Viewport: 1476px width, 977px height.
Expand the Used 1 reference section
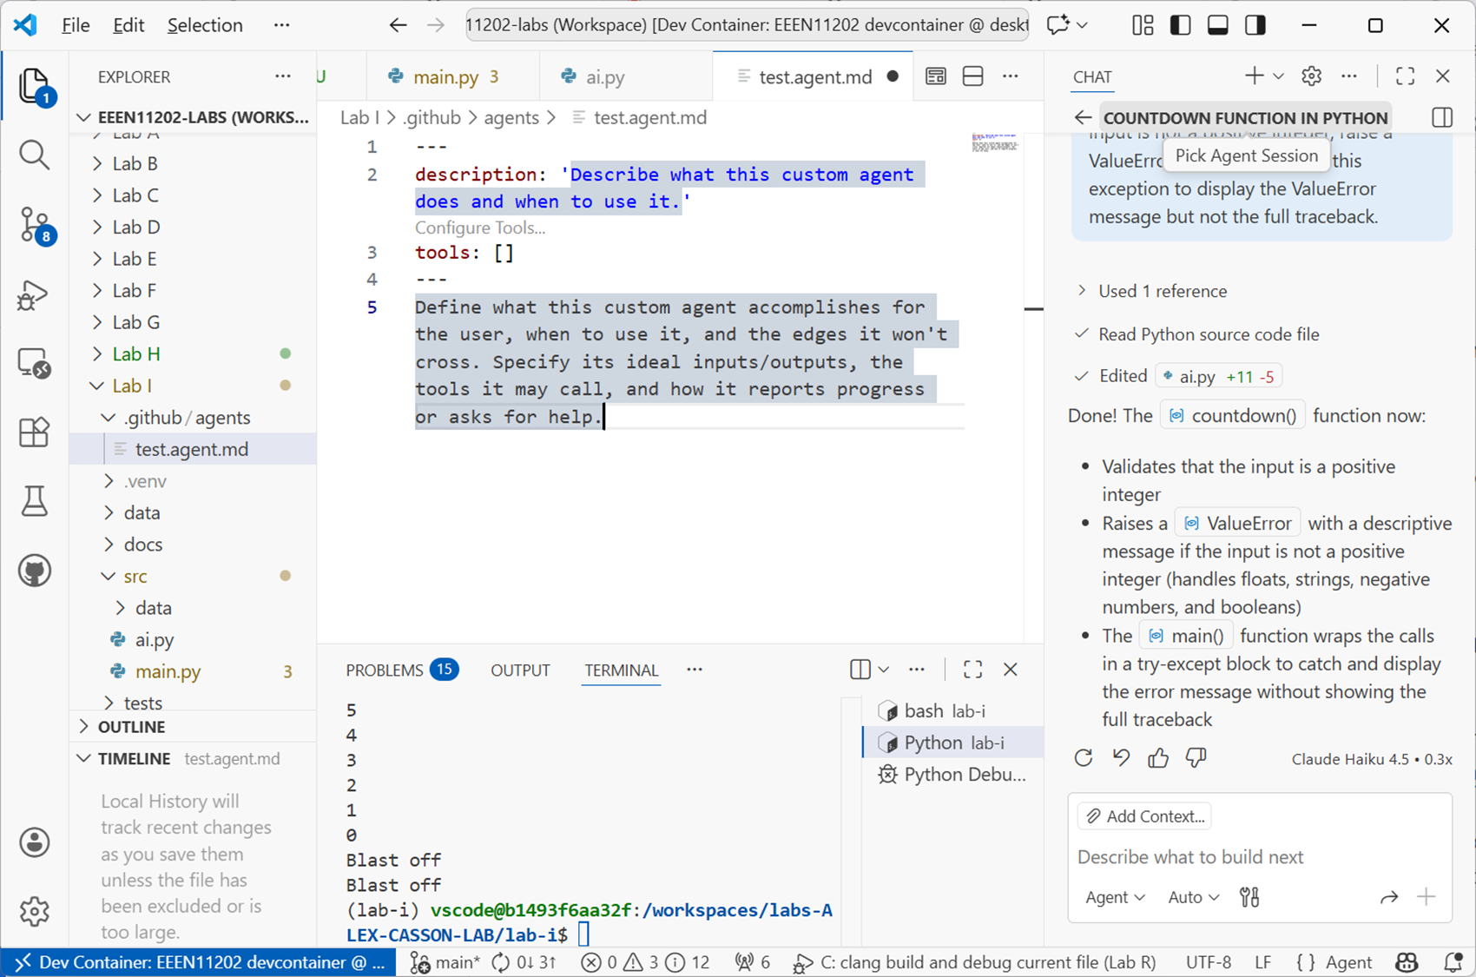pyautogui.click(x=1162, y=291)
